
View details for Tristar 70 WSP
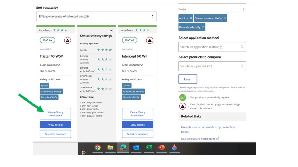55,125
